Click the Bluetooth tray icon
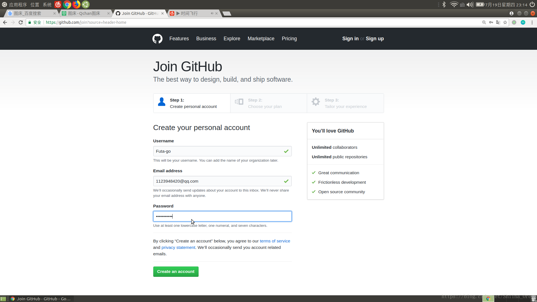The width and height of the screenshot is (537, 302). coord(444,4)
